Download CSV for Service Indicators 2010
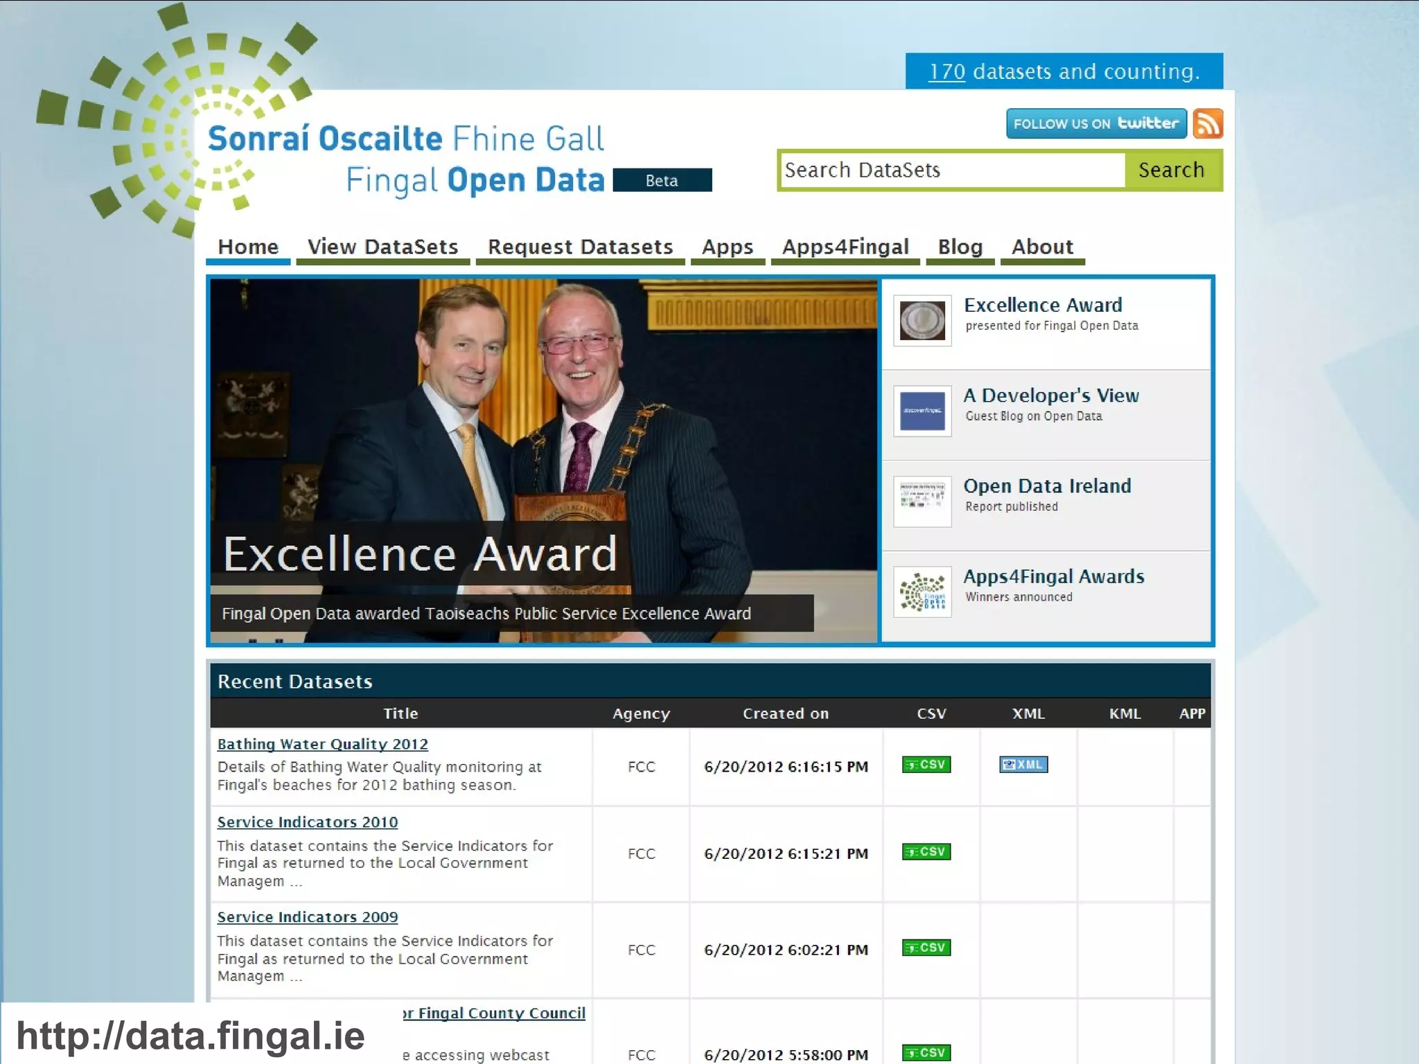 click(x=926, y=852)
